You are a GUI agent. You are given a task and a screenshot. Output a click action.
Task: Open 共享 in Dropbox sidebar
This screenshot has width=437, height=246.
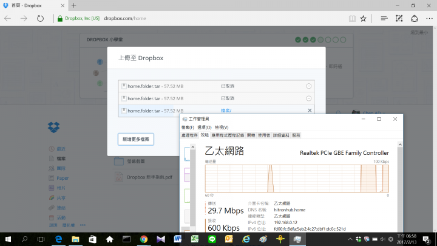[61, 198]
